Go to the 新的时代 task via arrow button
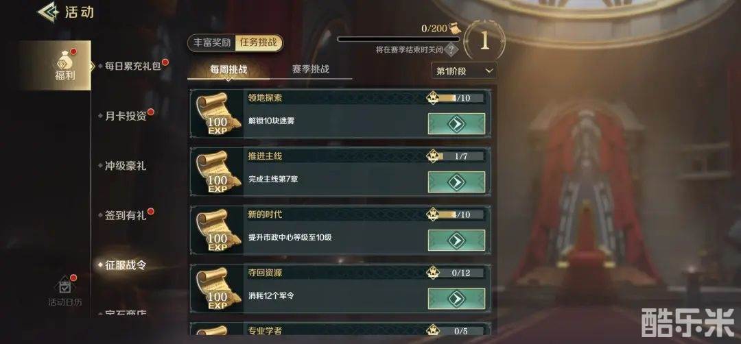This screenshot has width=741, height=344. [456, 241]
